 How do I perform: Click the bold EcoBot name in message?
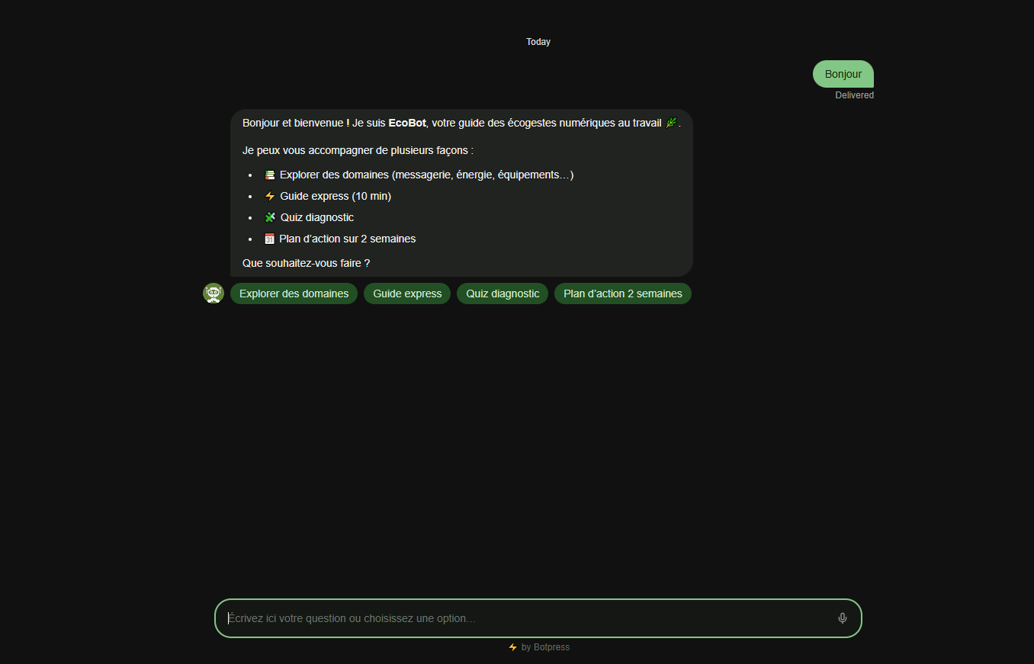click(x=407, y=123)
